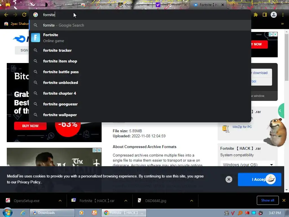Select 'fornite - Google Search' suggestion
289x217 pixels.
[140, 25]
